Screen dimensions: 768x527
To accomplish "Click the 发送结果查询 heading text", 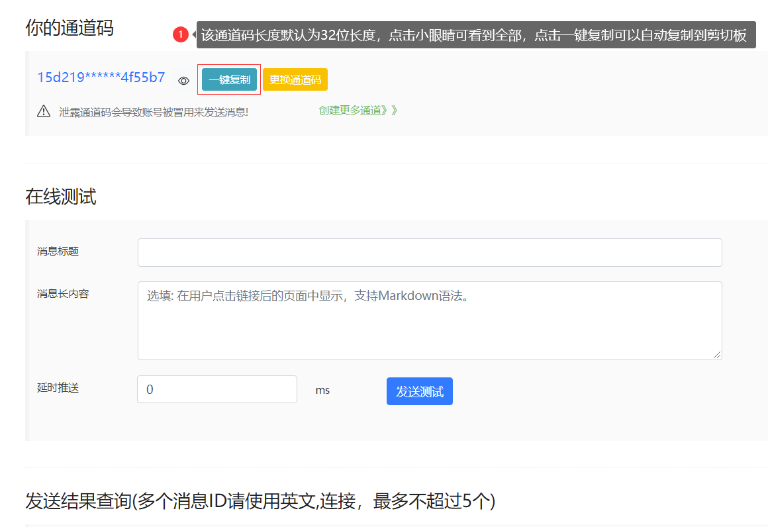I will tap(261, 501).
